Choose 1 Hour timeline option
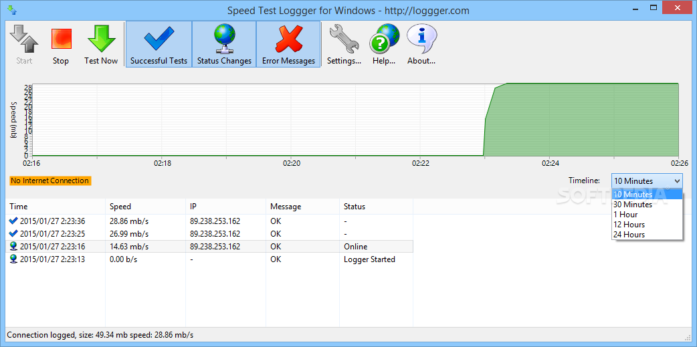697x347 pixels. [x=647, y=215]
